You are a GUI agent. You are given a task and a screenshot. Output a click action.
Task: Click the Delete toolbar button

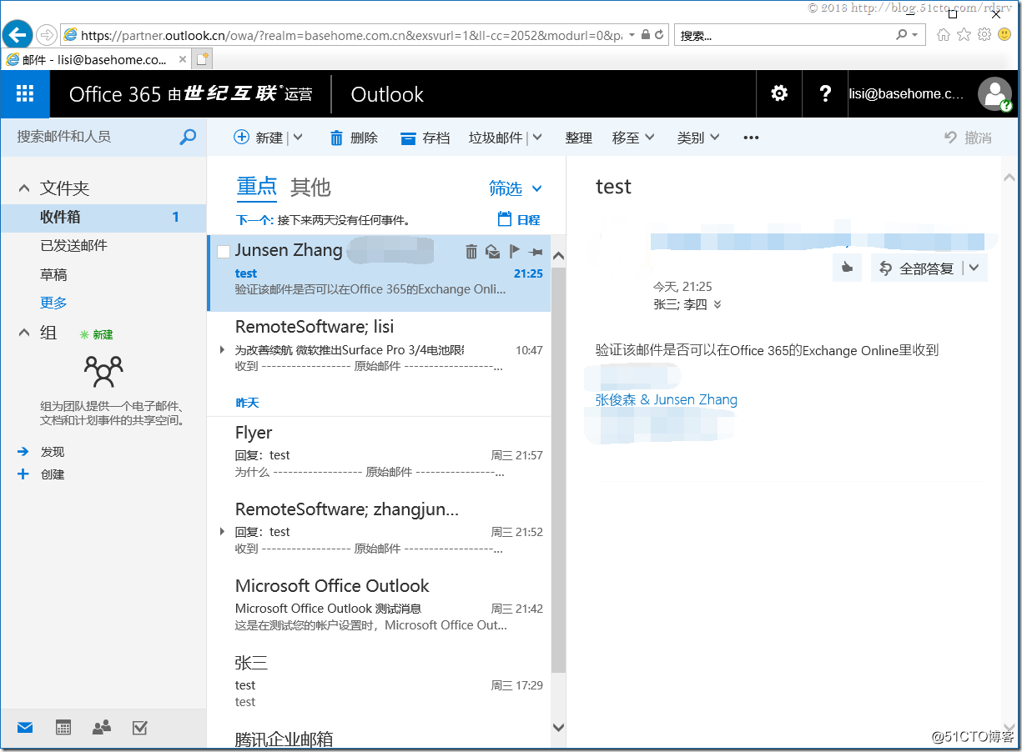(354, 138)
